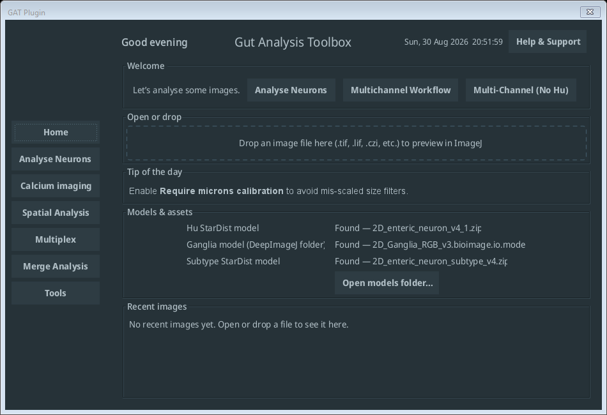
Task: Click the GAT Plugin window title
Action: pyautogui.click(x=26, y=12)
